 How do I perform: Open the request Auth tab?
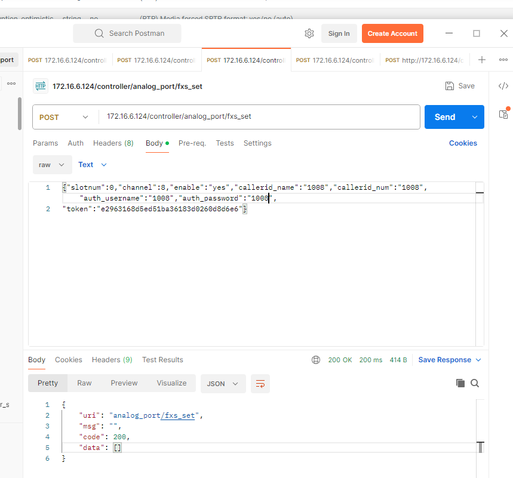(76, 143)
